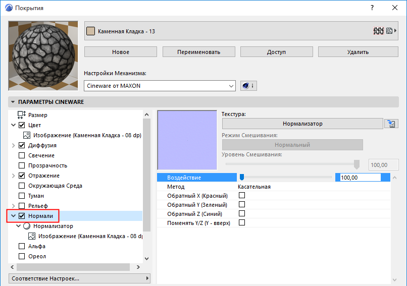Enable the Прозрачность channel checkbox
The width and height of the screenshot is (407, 286).
point(22,165)
